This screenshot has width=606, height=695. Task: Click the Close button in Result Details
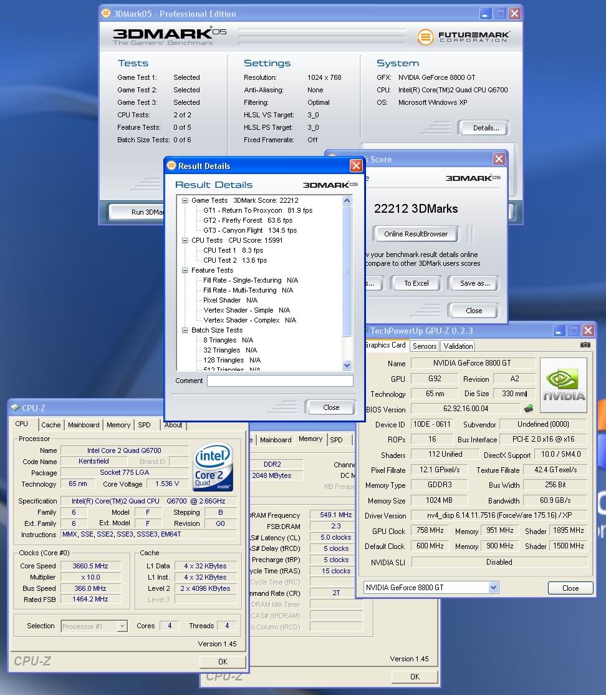tap(331, 407)
